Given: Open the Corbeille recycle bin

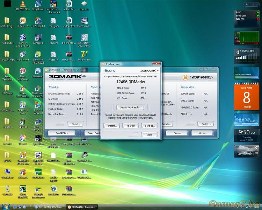Looking at the screenshot, I should (x=8, y=190).
